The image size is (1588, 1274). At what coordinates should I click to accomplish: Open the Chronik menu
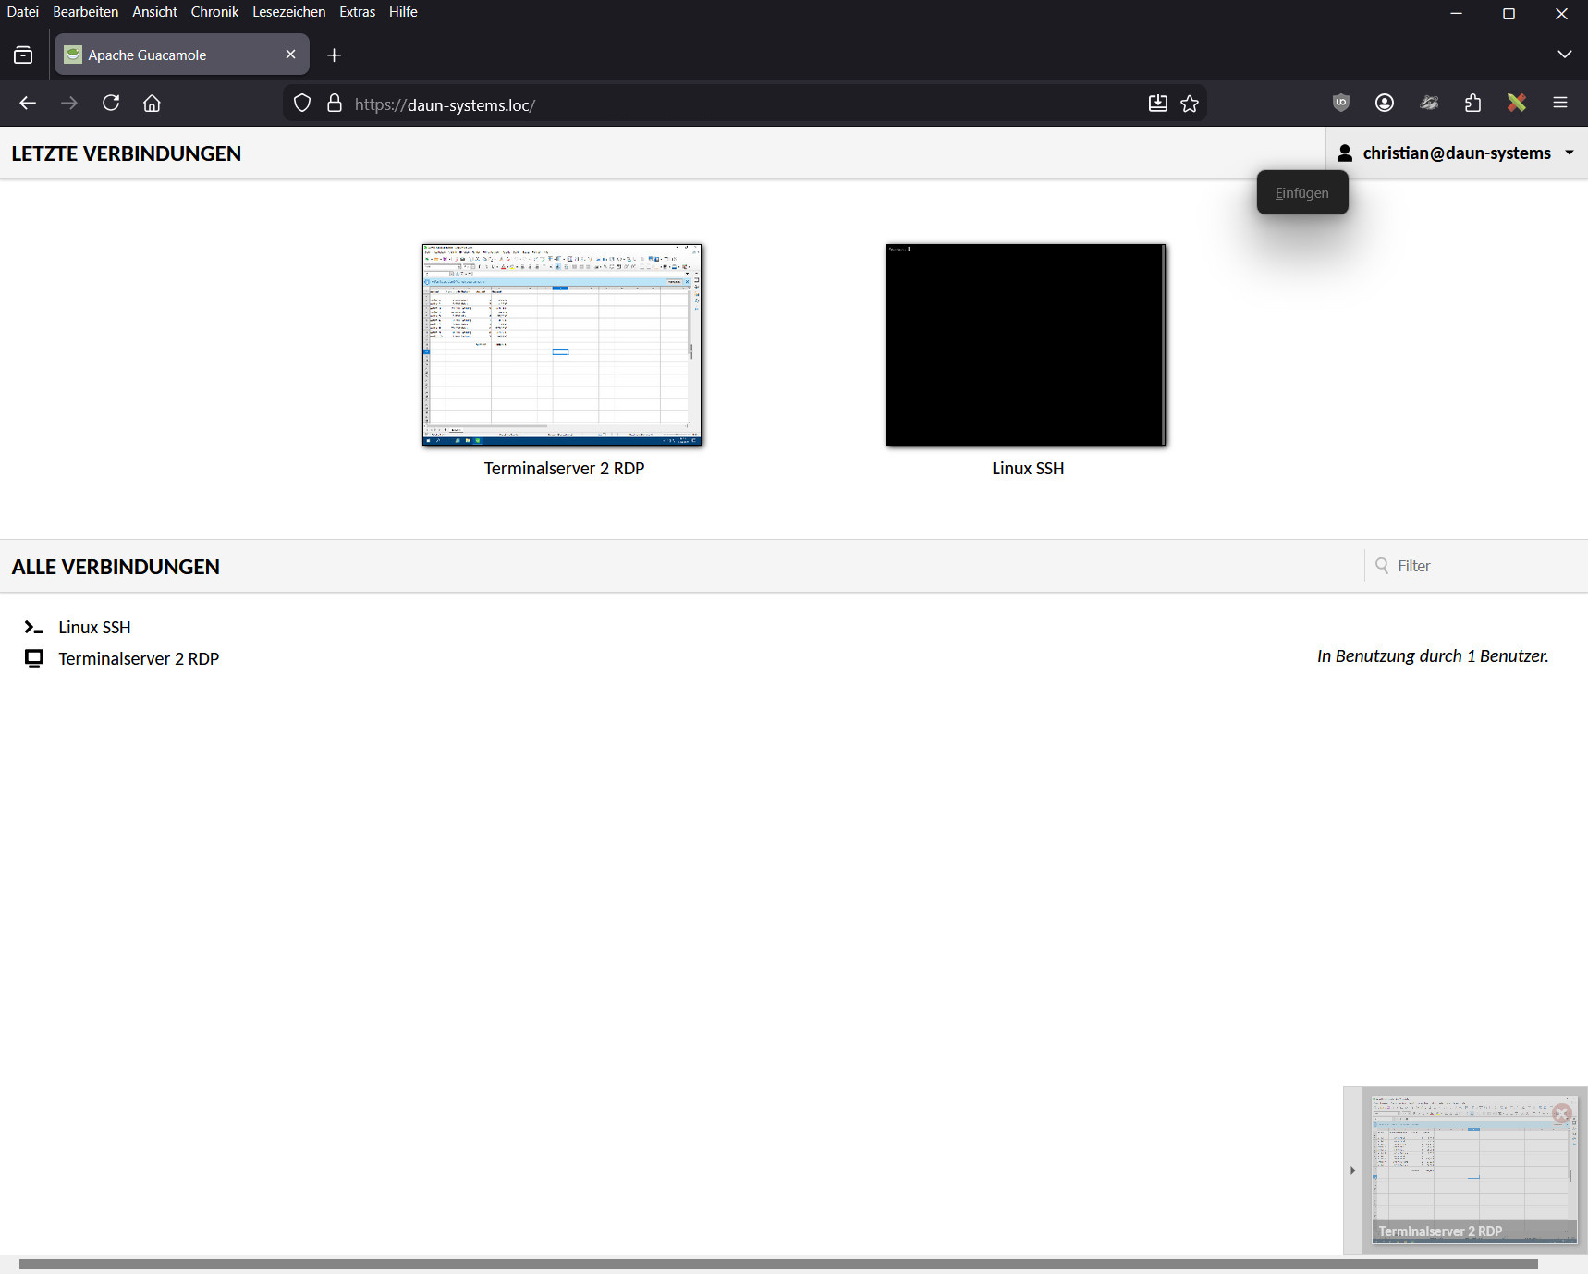pos(214,12)
